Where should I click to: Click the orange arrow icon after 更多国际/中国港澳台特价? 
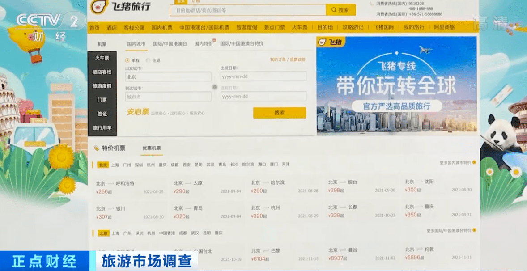pyautogui.click(x=474, y=230)
